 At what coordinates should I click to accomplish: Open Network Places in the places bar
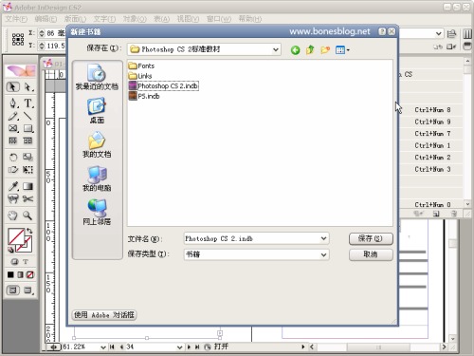(x=97, y=213)
